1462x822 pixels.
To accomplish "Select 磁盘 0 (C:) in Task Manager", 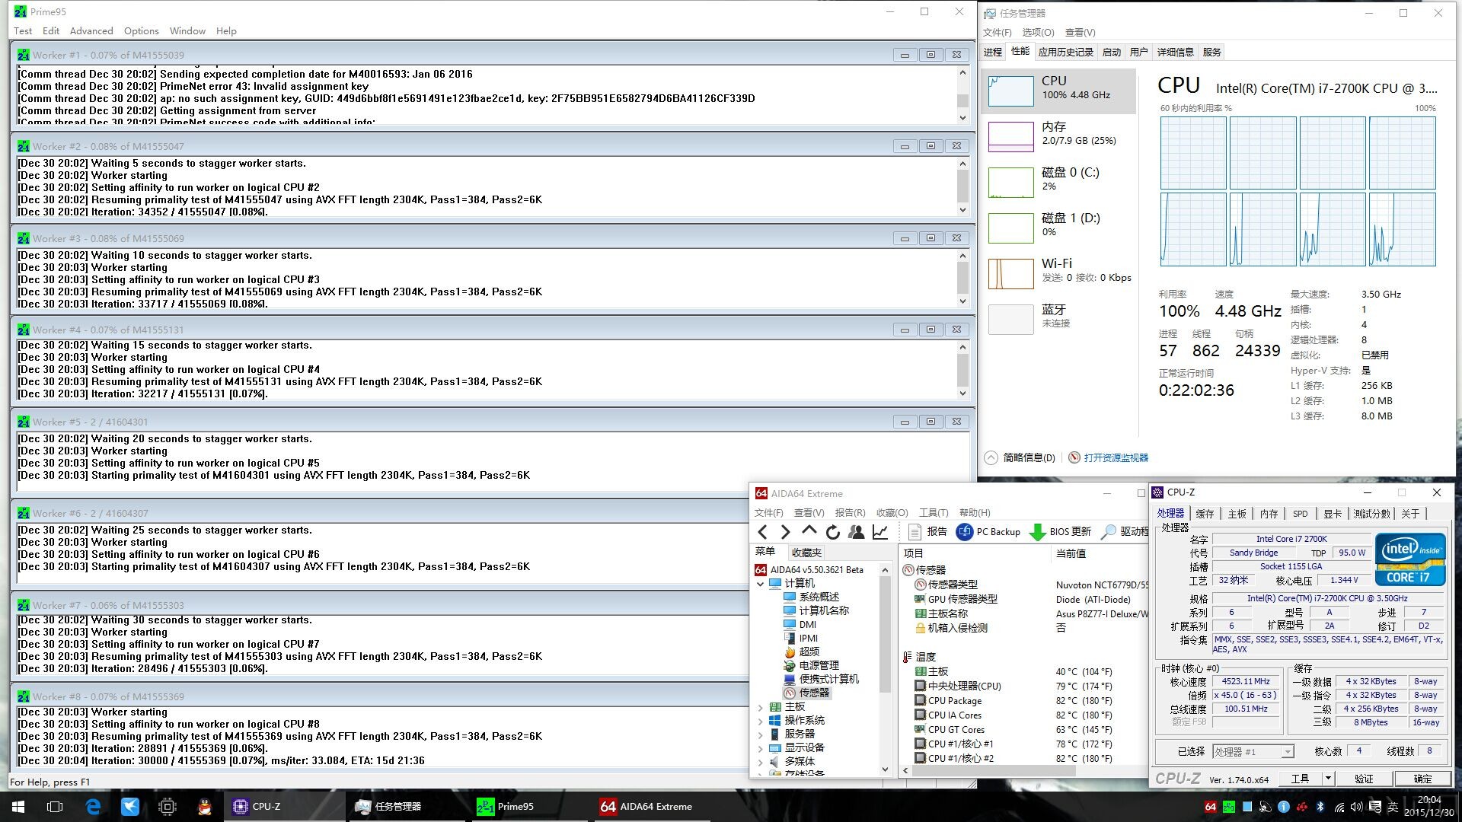I will coord(1058,182).
